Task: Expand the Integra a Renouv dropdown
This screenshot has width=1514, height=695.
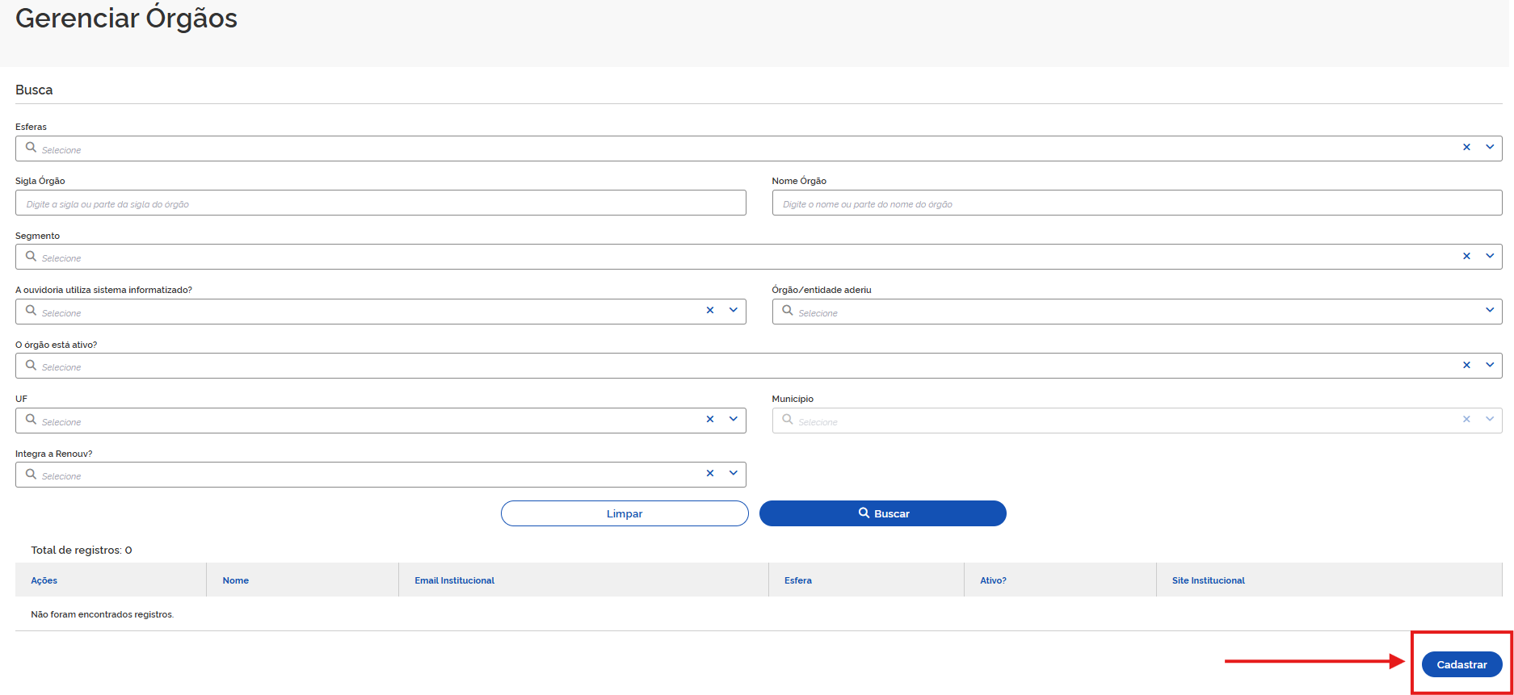Action: [734, 474]
